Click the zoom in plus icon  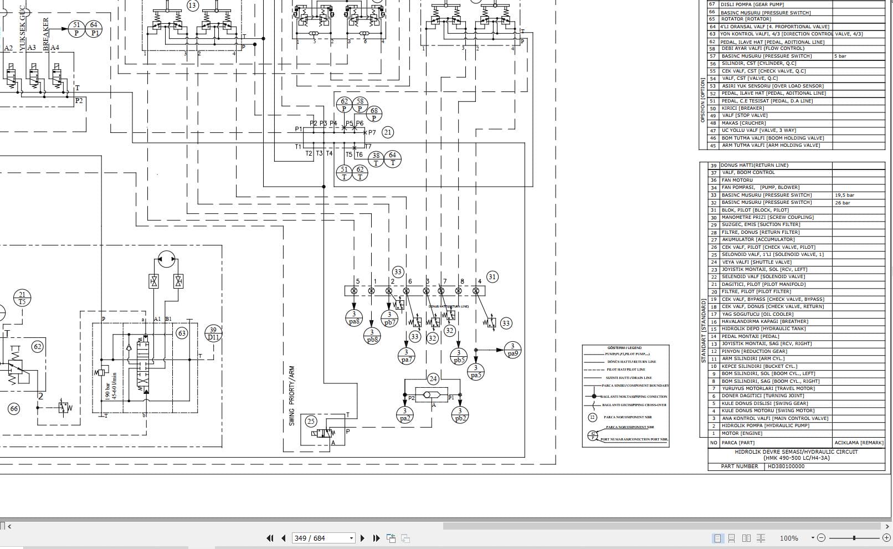pos(886,538)
